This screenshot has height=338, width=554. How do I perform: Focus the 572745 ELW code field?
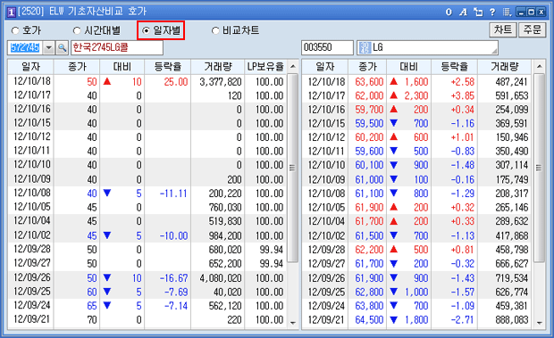25,47
